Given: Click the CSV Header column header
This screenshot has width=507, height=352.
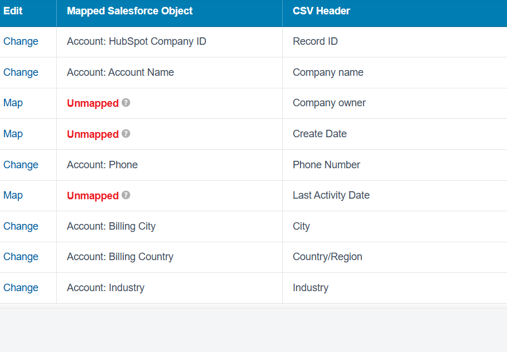Looking at the screenshot, I should click(x=321, y=11).
